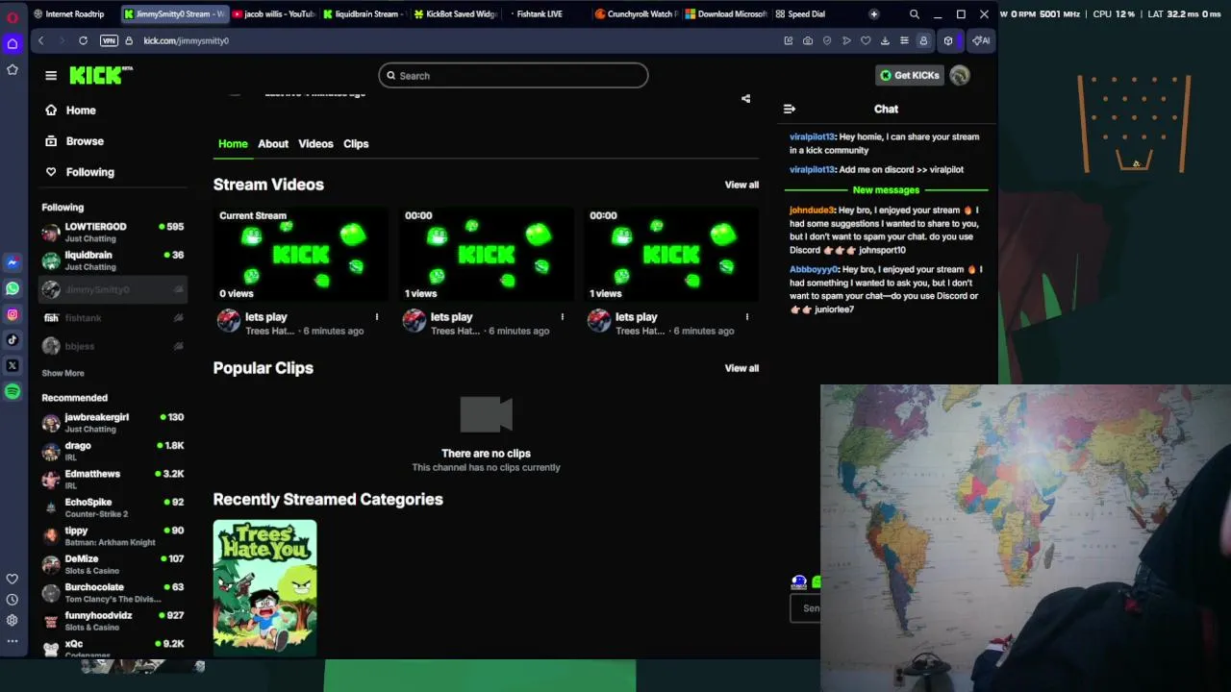Open a new tab with plus button

point(873,14)
